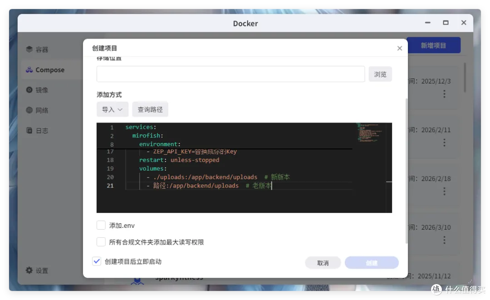Expand the 导入 dropdown

pos(113,109)
